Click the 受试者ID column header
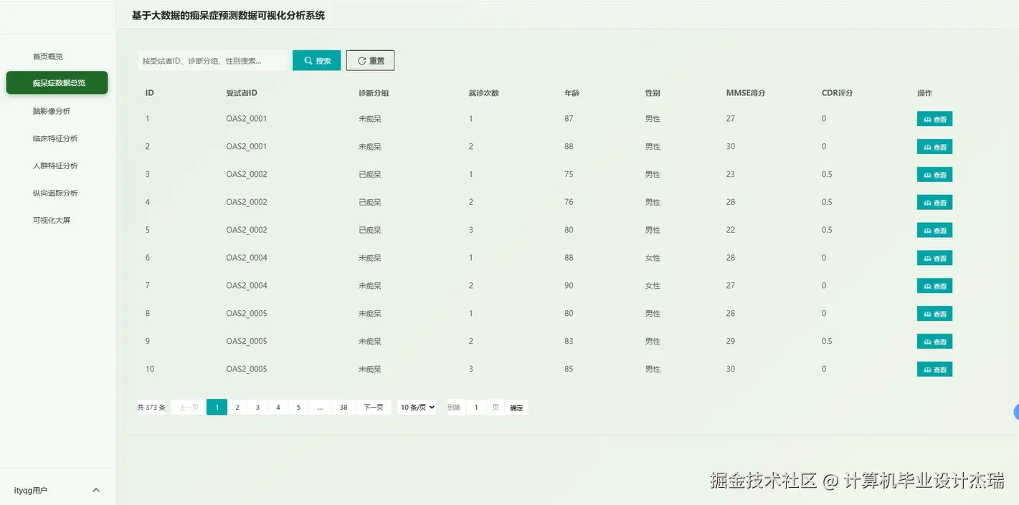 [x=242, y=93]
